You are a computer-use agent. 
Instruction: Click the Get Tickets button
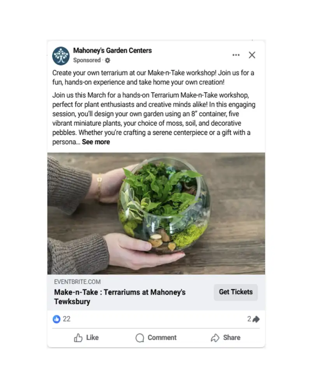click(x=236, y=292)
